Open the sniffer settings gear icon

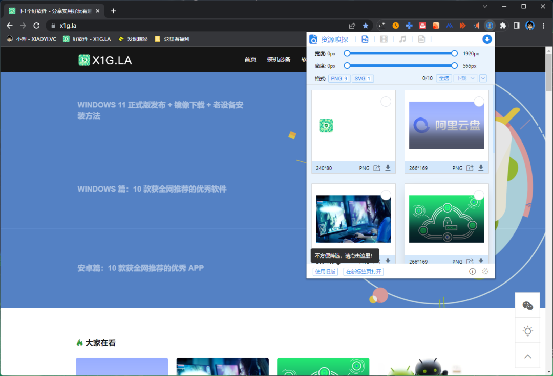[485, 272]
